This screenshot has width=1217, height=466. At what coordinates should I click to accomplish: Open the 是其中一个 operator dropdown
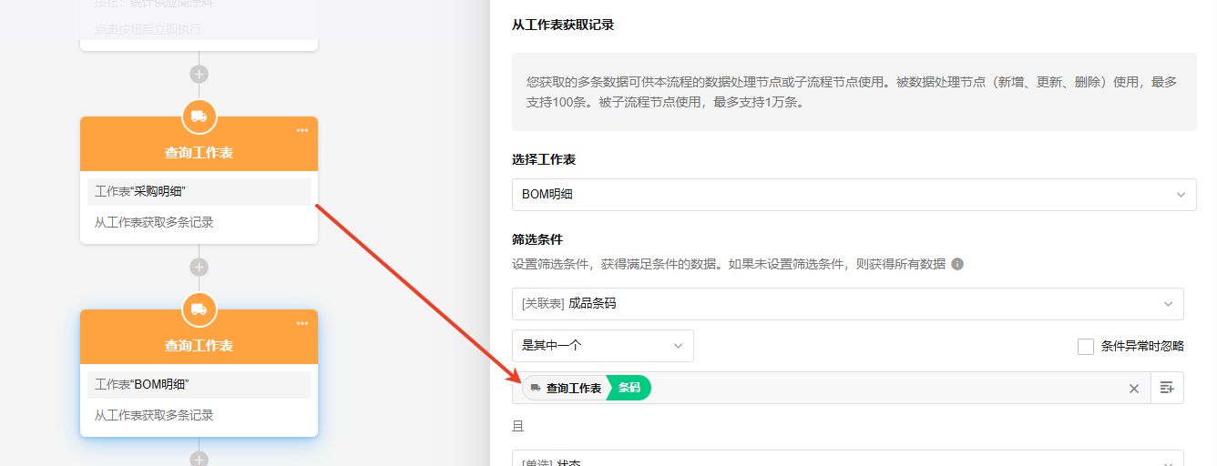[x=602, y=346]
